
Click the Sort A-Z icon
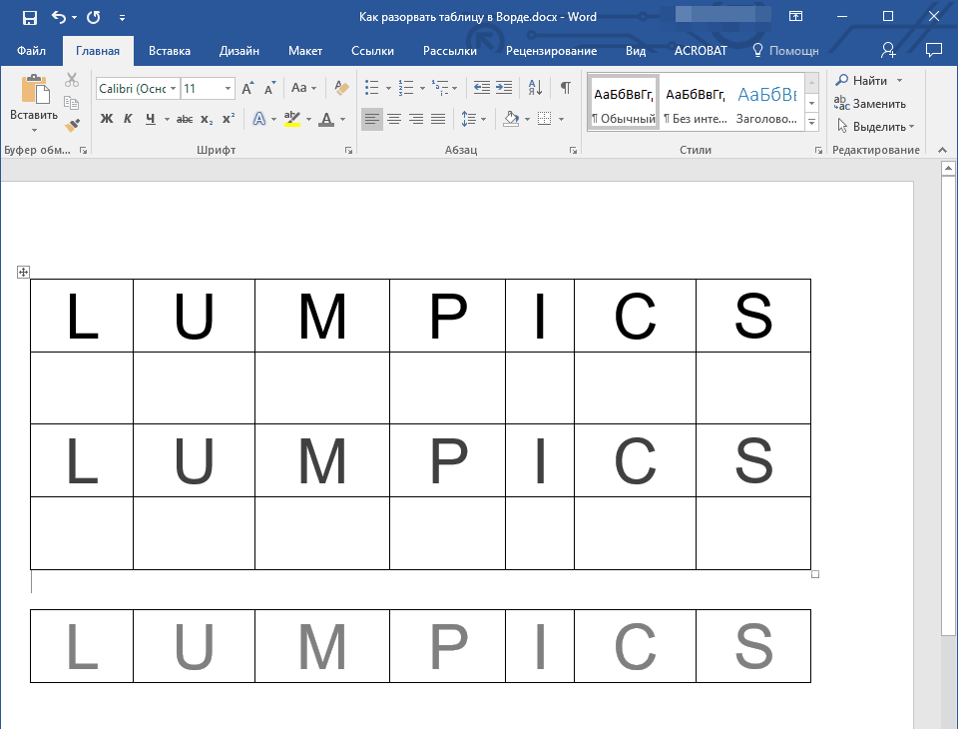coord(535,88)
